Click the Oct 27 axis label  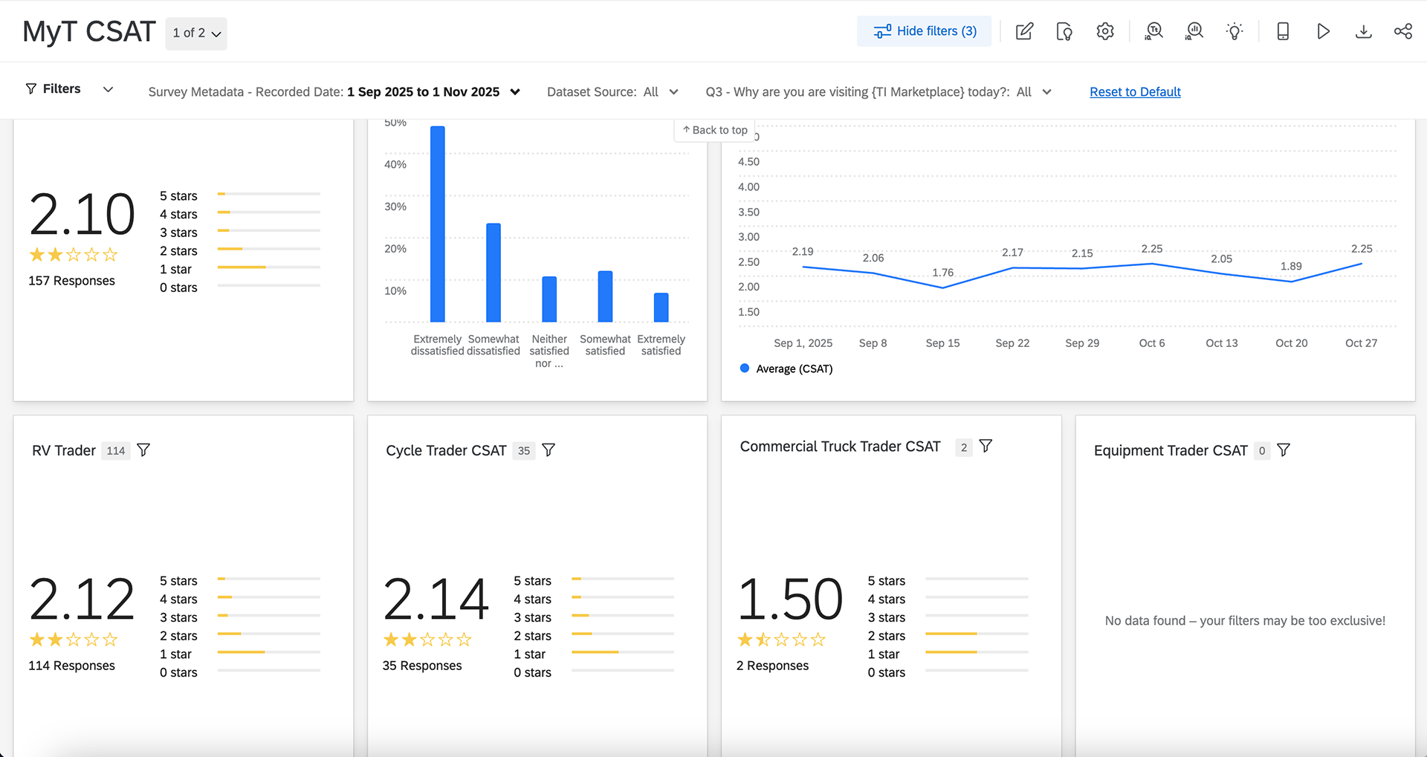coord(1361,343)
